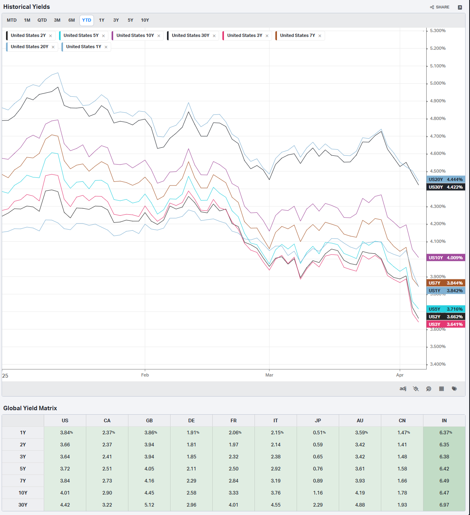The image size is (470, 515).
Task: Click the FR column header in matrix
Action: [234, 421]
